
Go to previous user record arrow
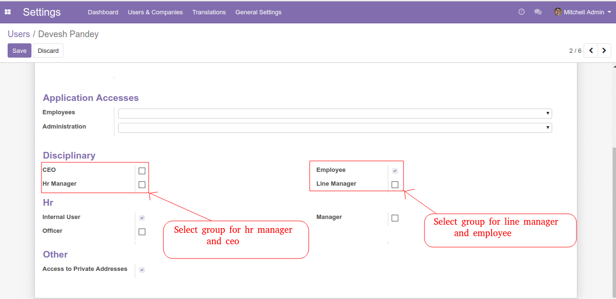click(591, 50)
